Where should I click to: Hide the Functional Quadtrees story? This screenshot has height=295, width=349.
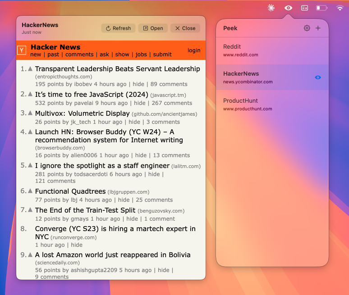124,200
